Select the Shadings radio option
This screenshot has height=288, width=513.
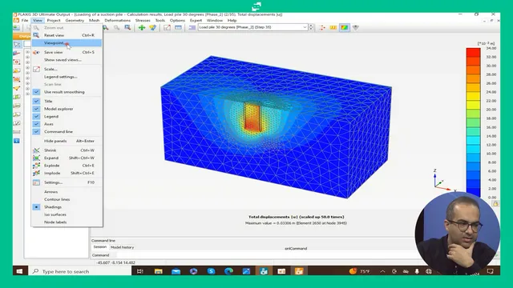coord(36,207)
